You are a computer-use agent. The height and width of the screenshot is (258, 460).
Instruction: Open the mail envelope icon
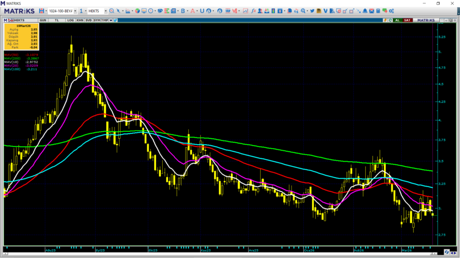pyautogui.click(x=372, y=11)
